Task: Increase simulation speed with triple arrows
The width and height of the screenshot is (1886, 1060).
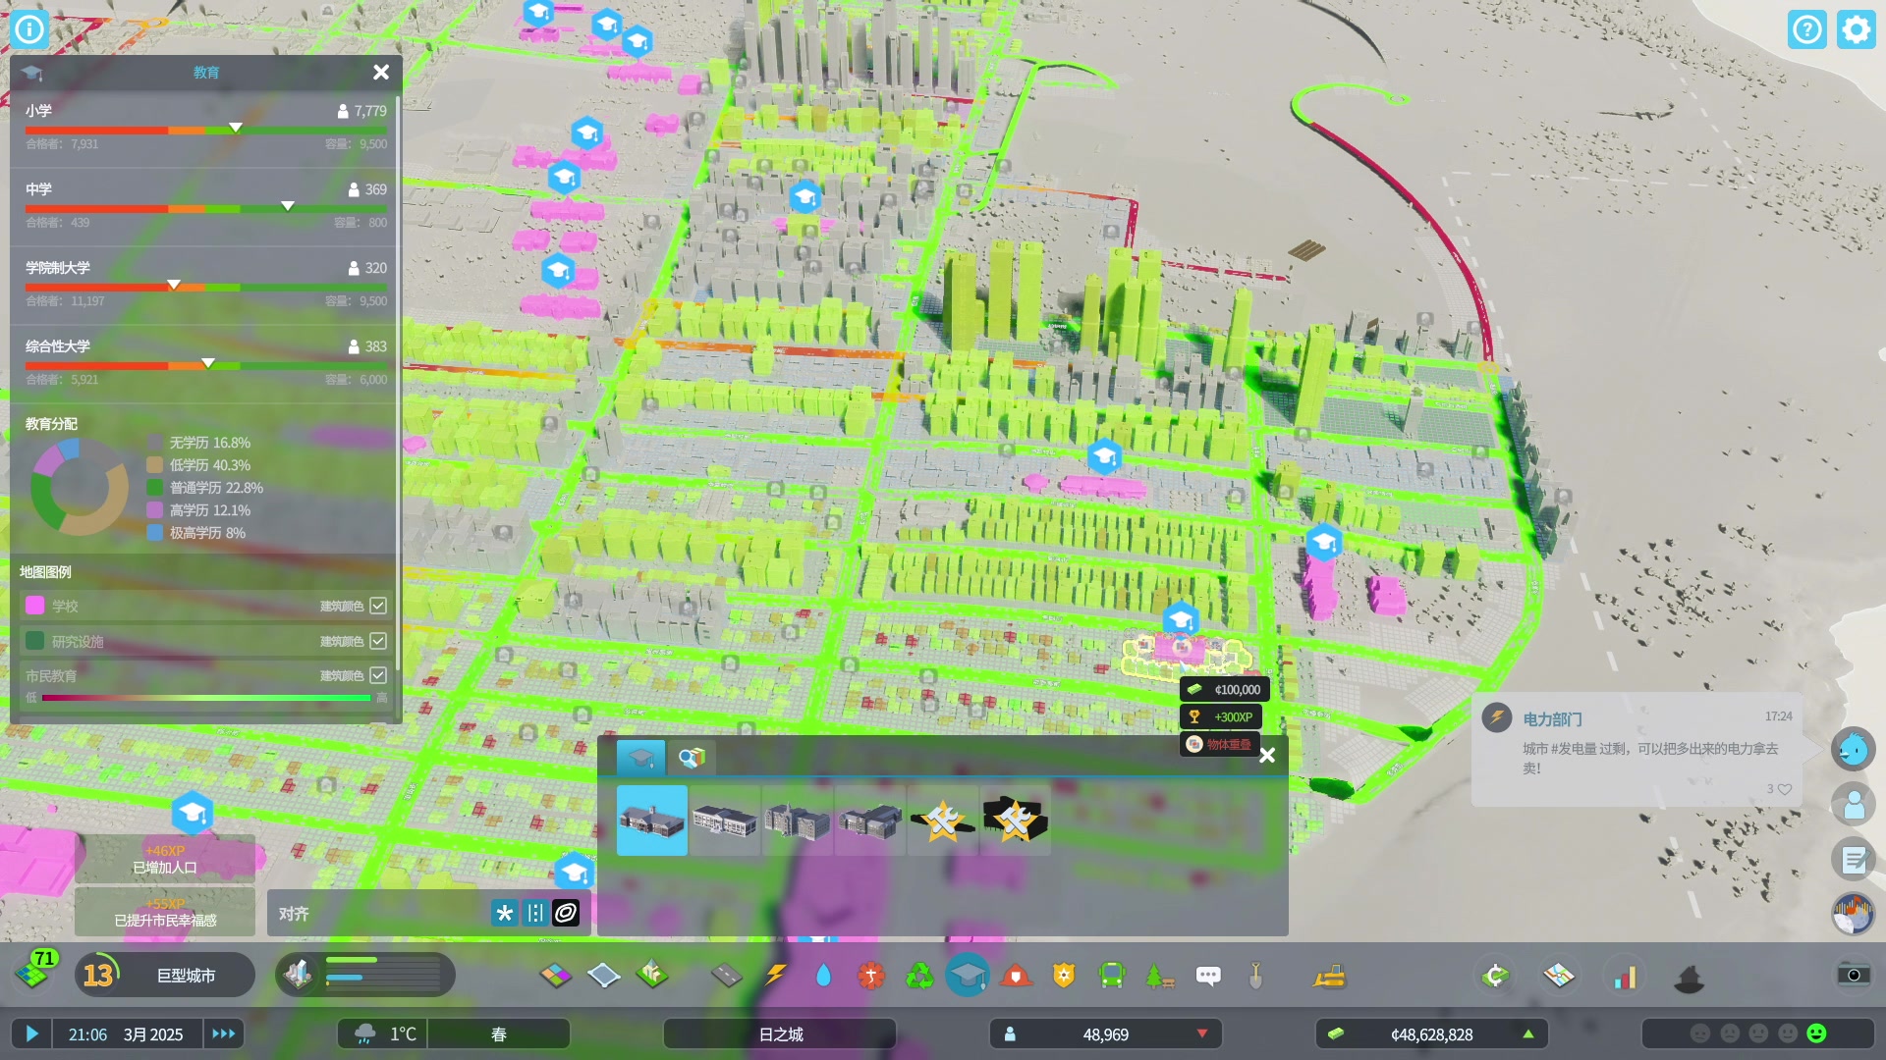Action: (224, 1033)
